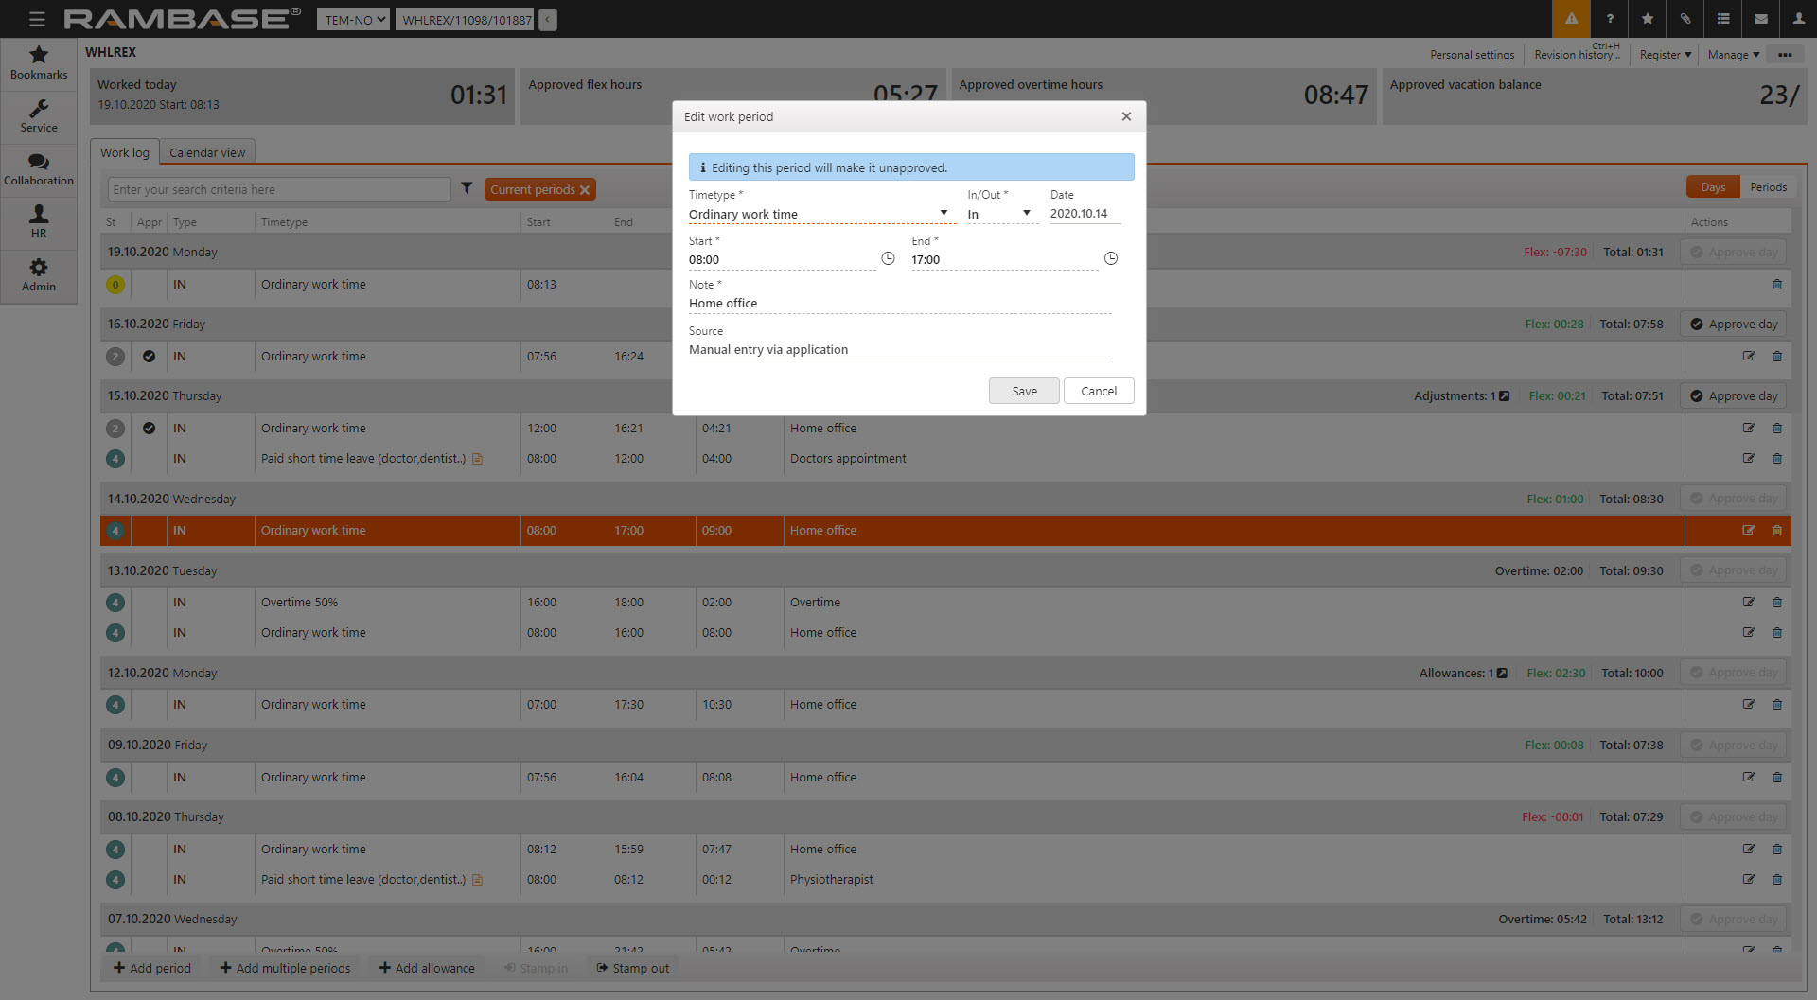This screenshot has height=1000, width=1817.
Task: Open Collaboration in the left sidebar
Action: click(39, 168)
